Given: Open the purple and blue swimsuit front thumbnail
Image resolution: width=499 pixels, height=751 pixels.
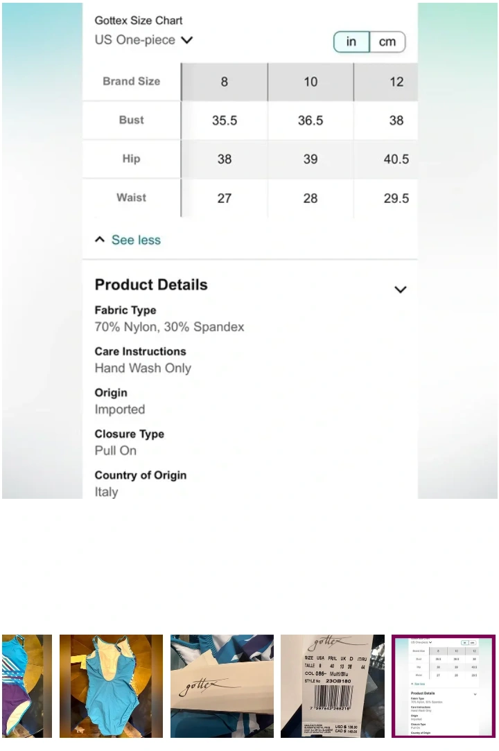Looking at the screenshot, I should [26, 686].
